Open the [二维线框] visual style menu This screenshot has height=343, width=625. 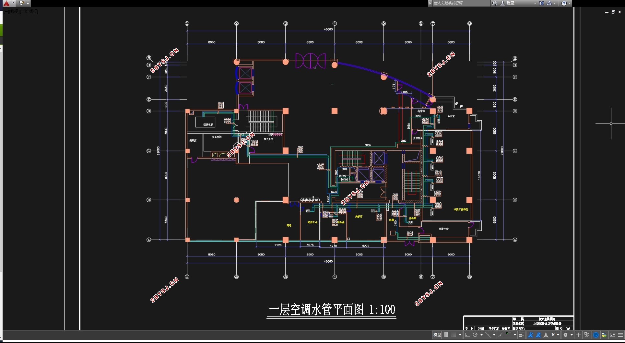[x=29, y=11]
